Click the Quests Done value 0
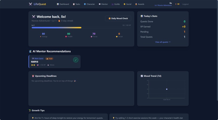The height and width of the screenshot is (120, 218). click(x=184, y=22)
